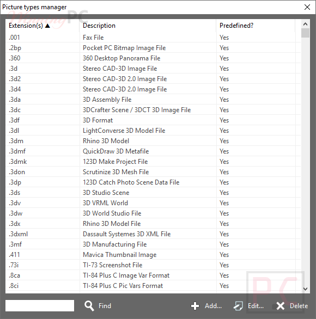This screenshot has width=316, height=319.
Task: Click the Add plus icon
Action: 195,306
